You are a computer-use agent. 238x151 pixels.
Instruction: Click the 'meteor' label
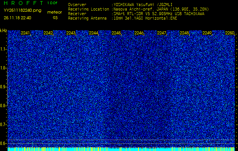(x=54, y=12)
